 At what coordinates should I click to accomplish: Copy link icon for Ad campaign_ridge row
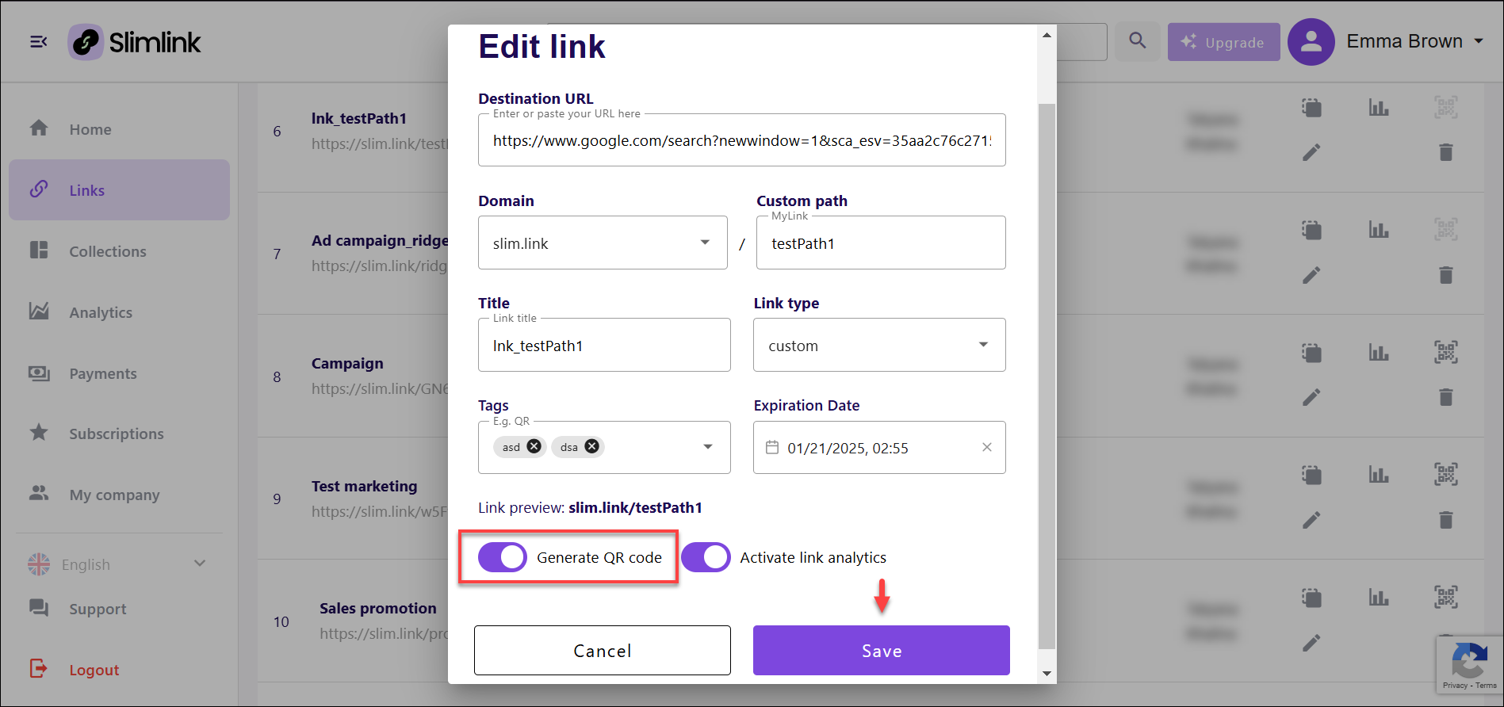pyautogui.click(x=1311, y=231)
